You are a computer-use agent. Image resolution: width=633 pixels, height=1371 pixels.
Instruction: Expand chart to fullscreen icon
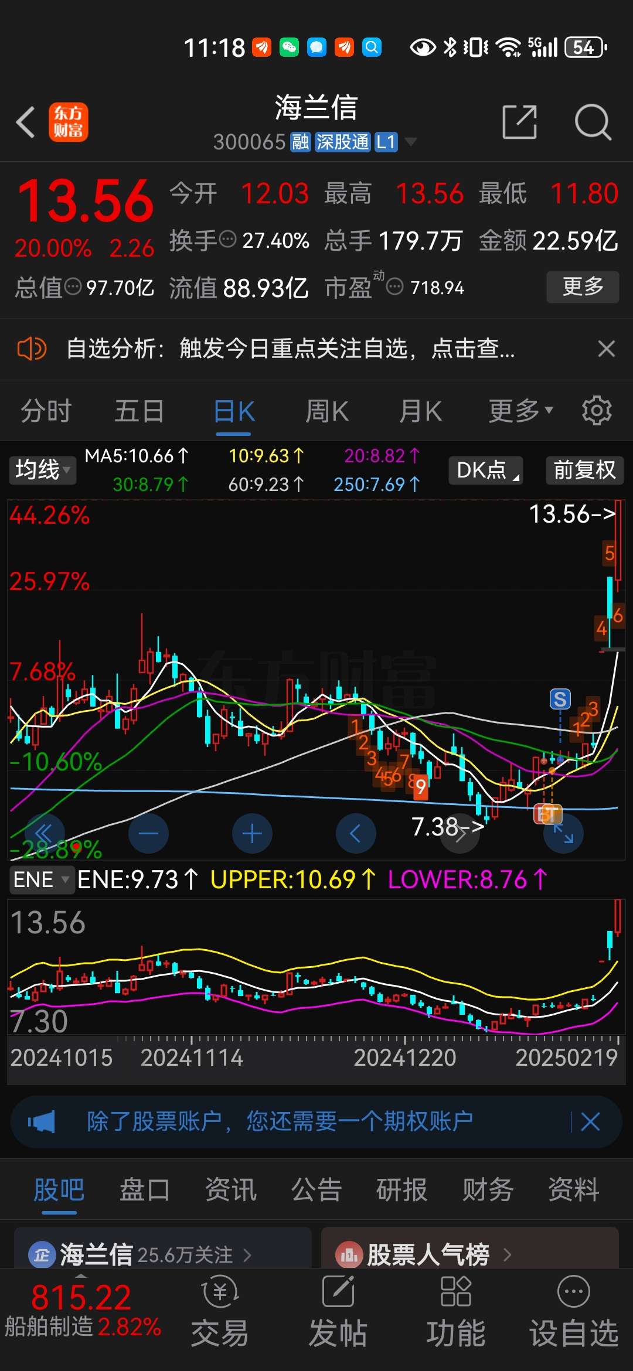(x=564, y=833)
